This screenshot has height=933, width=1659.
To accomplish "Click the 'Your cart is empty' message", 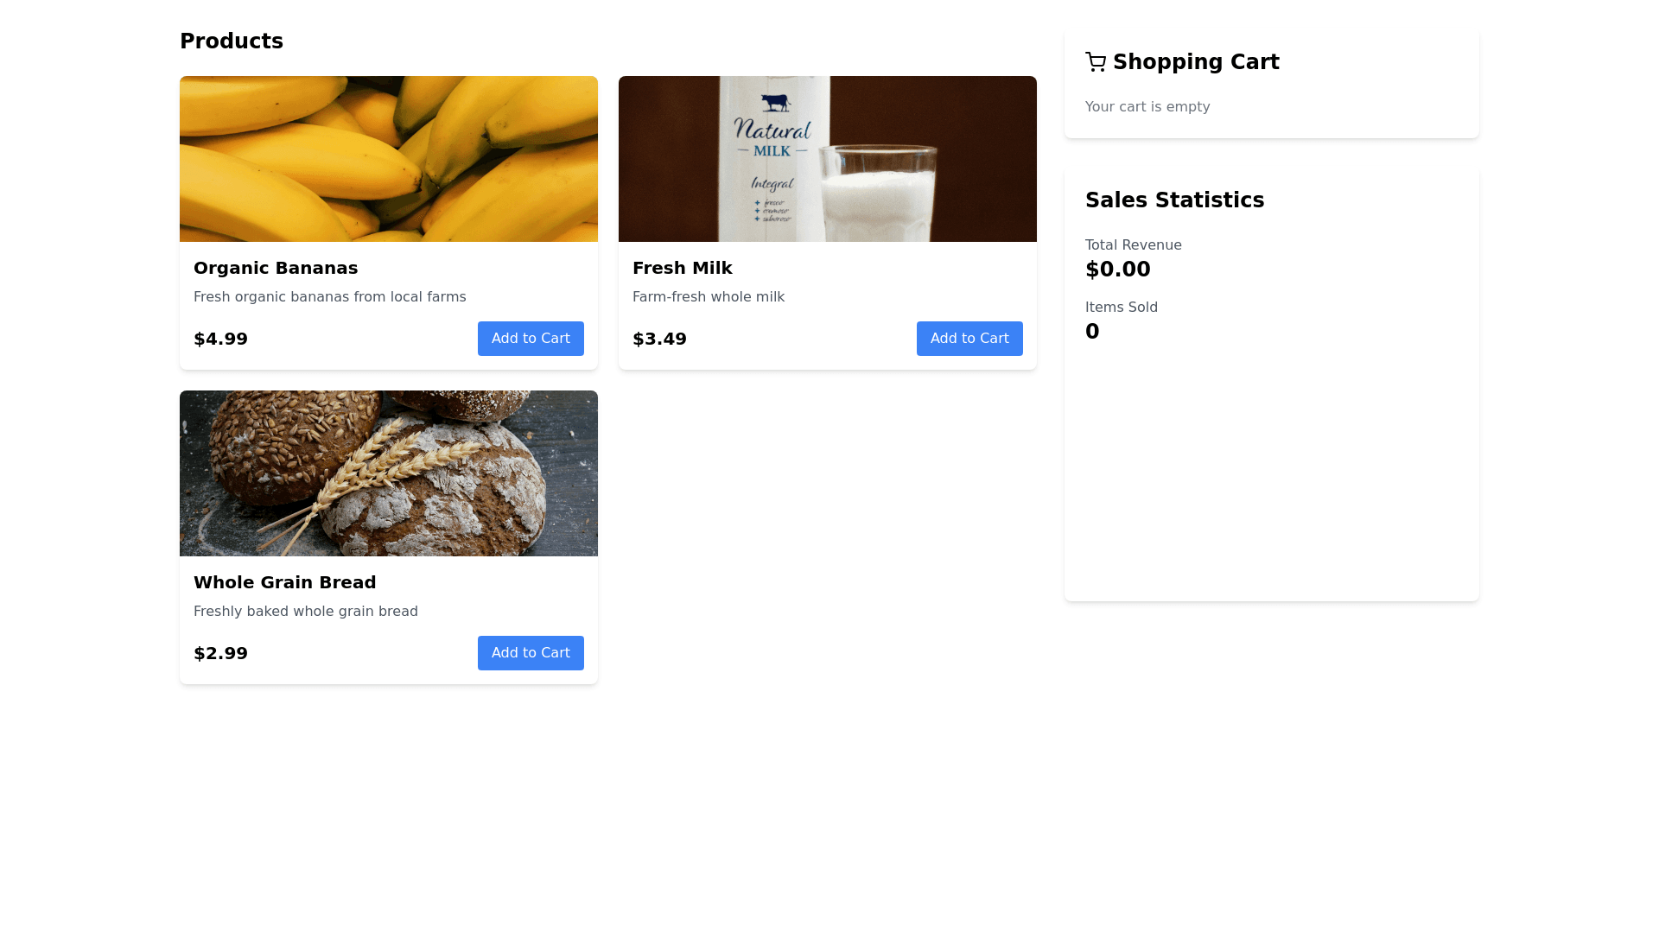I will click(x=1147, y=107).
